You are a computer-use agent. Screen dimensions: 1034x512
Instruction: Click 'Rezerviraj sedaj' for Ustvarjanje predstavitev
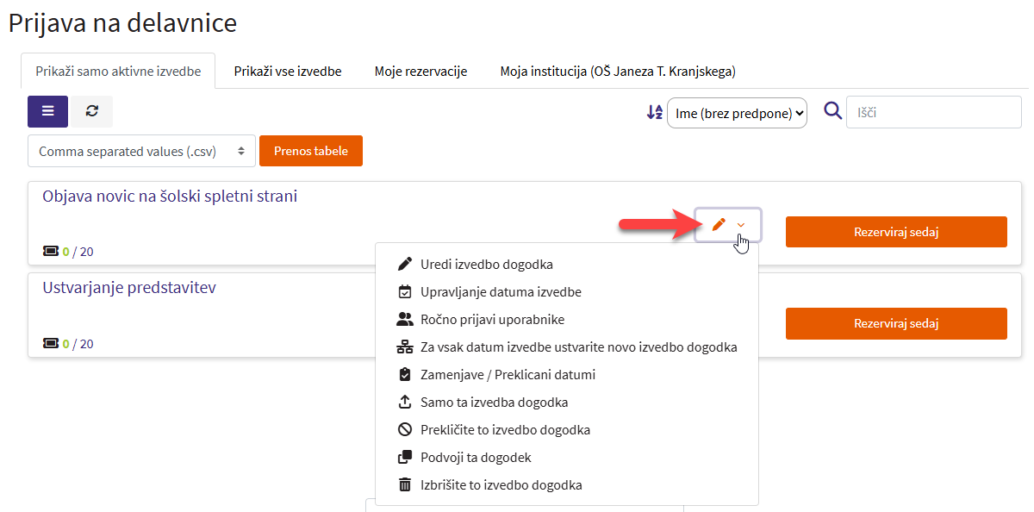point(895,323)
